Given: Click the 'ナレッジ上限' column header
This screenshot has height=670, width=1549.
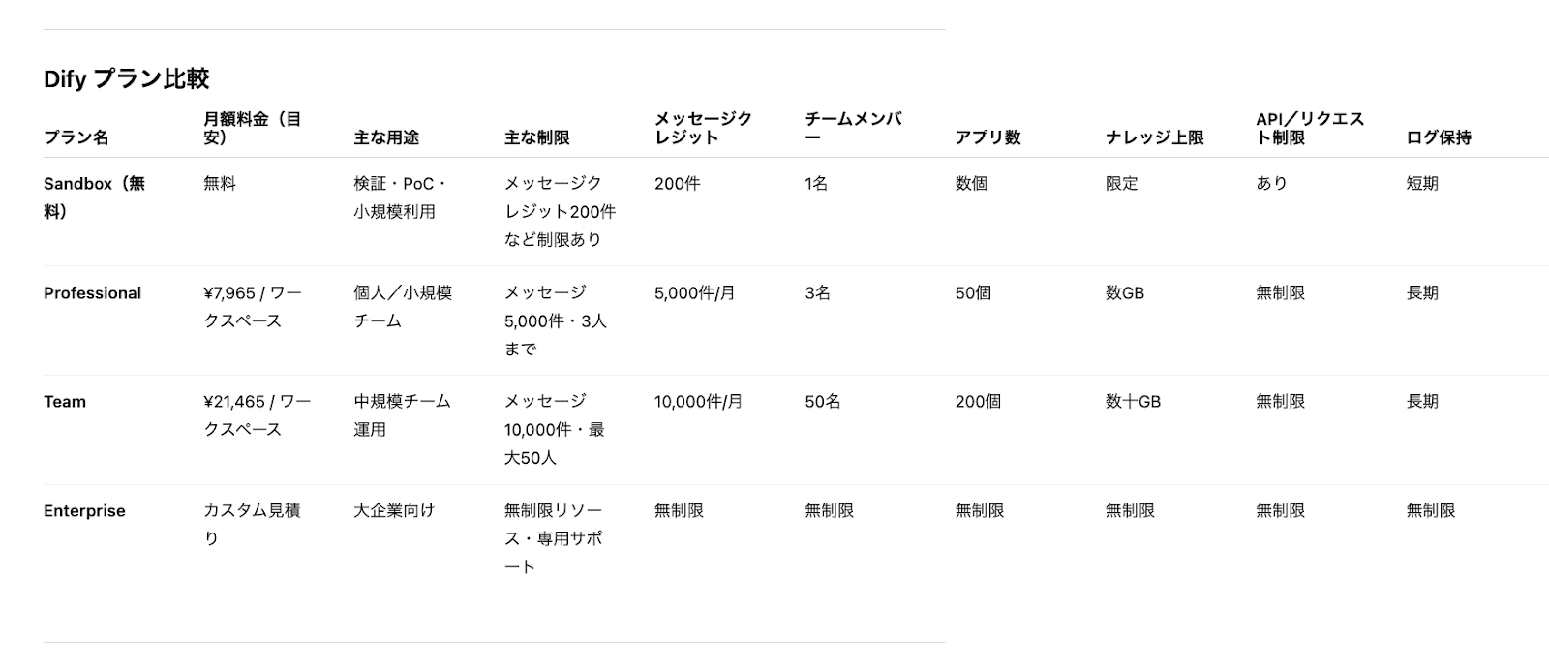Looking at the screenshot, I should coord(1154,137).
